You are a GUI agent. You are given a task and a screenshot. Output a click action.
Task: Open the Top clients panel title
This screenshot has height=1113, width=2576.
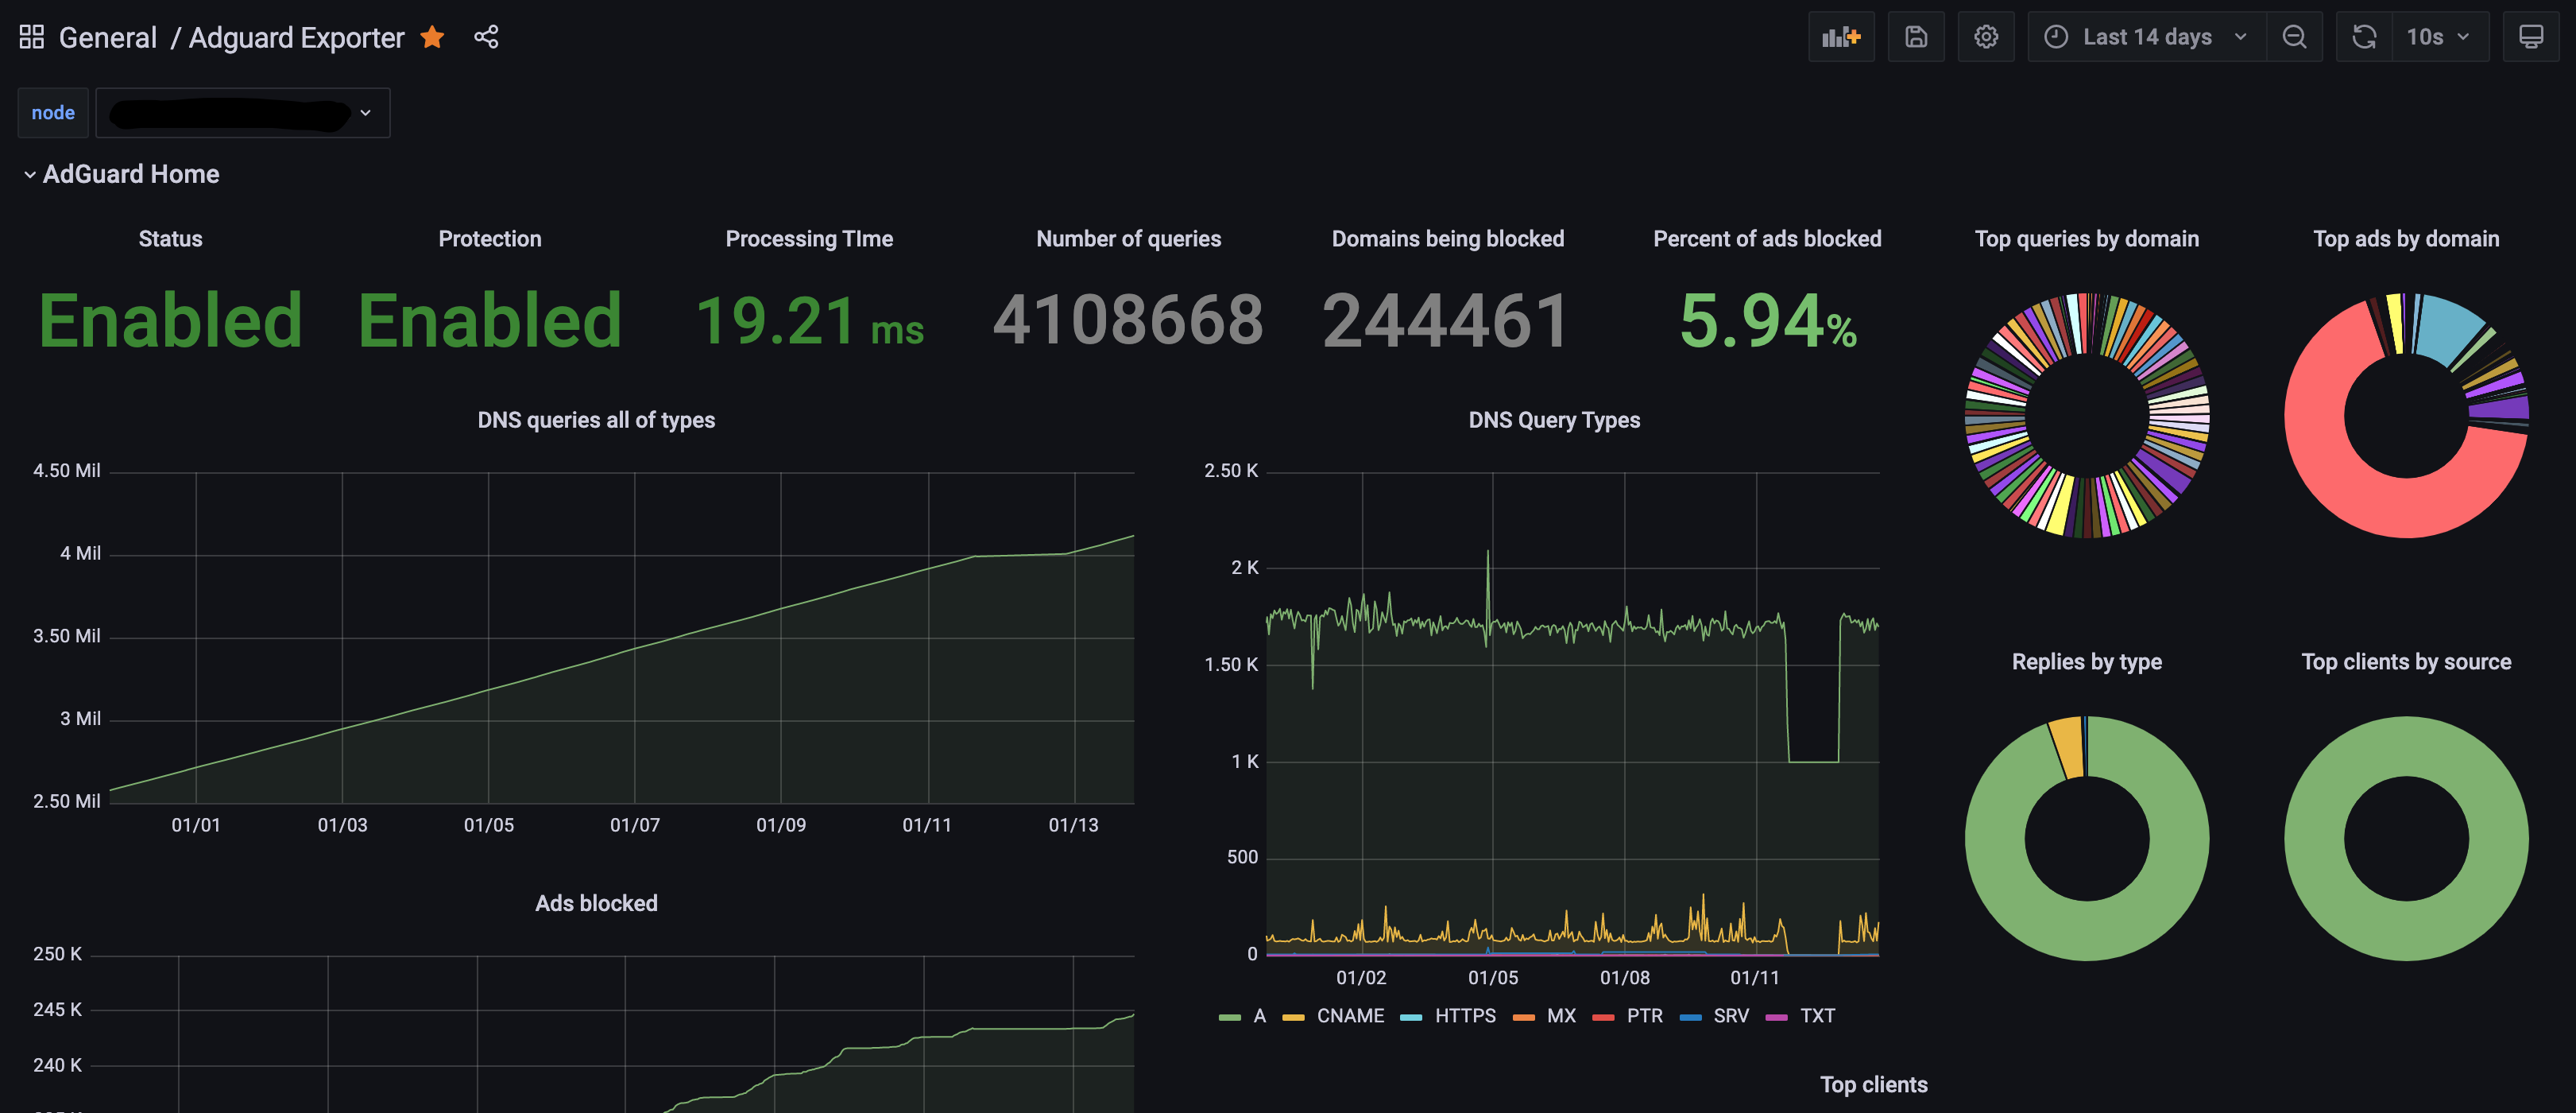coord(1873,1084)
